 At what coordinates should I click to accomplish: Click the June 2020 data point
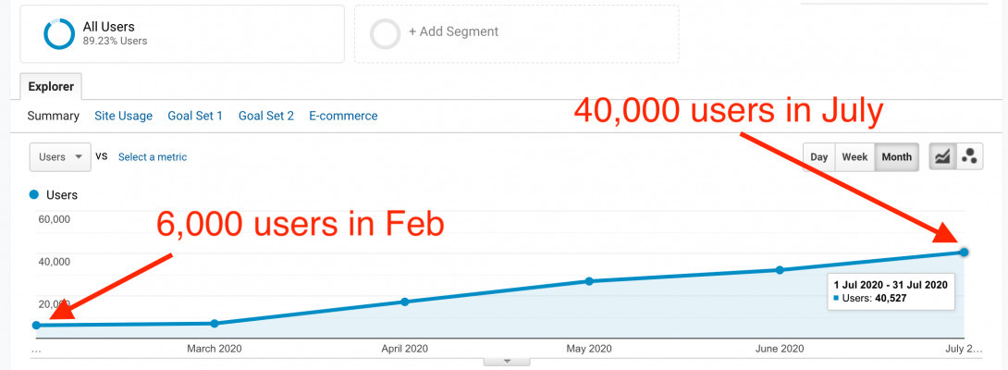pyautogui.click(x=780, y=270)
